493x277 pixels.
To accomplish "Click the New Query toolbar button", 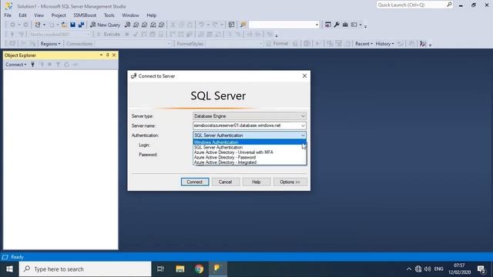I will (105, 25).
